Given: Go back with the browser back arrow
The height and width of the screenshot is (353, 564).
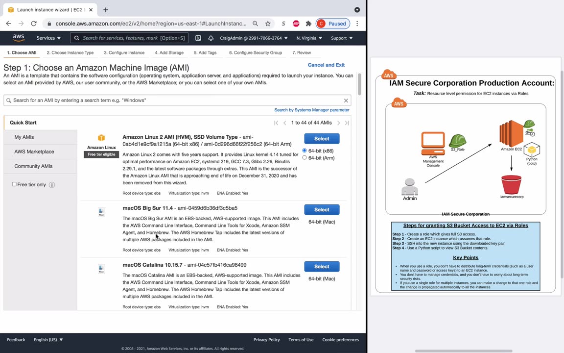Looking at the screenshot, I should pyautogui.click(x=9, y=24).
